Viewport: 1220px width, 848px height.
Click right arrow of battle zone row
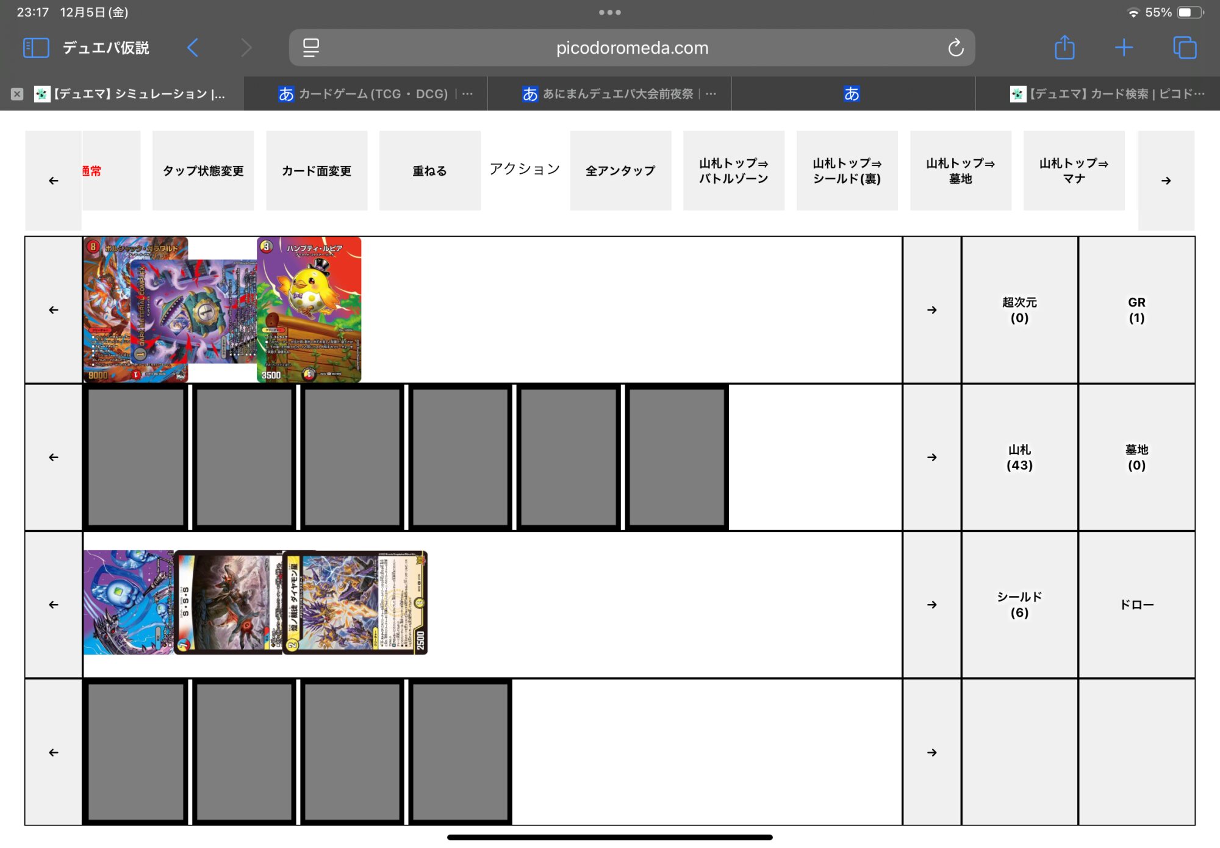(931, 310)
